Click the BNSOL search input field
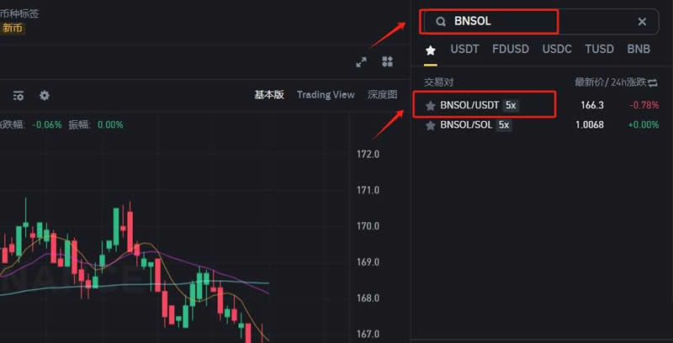Viewport: 673px width, 343px height. [x=538, y=21]
